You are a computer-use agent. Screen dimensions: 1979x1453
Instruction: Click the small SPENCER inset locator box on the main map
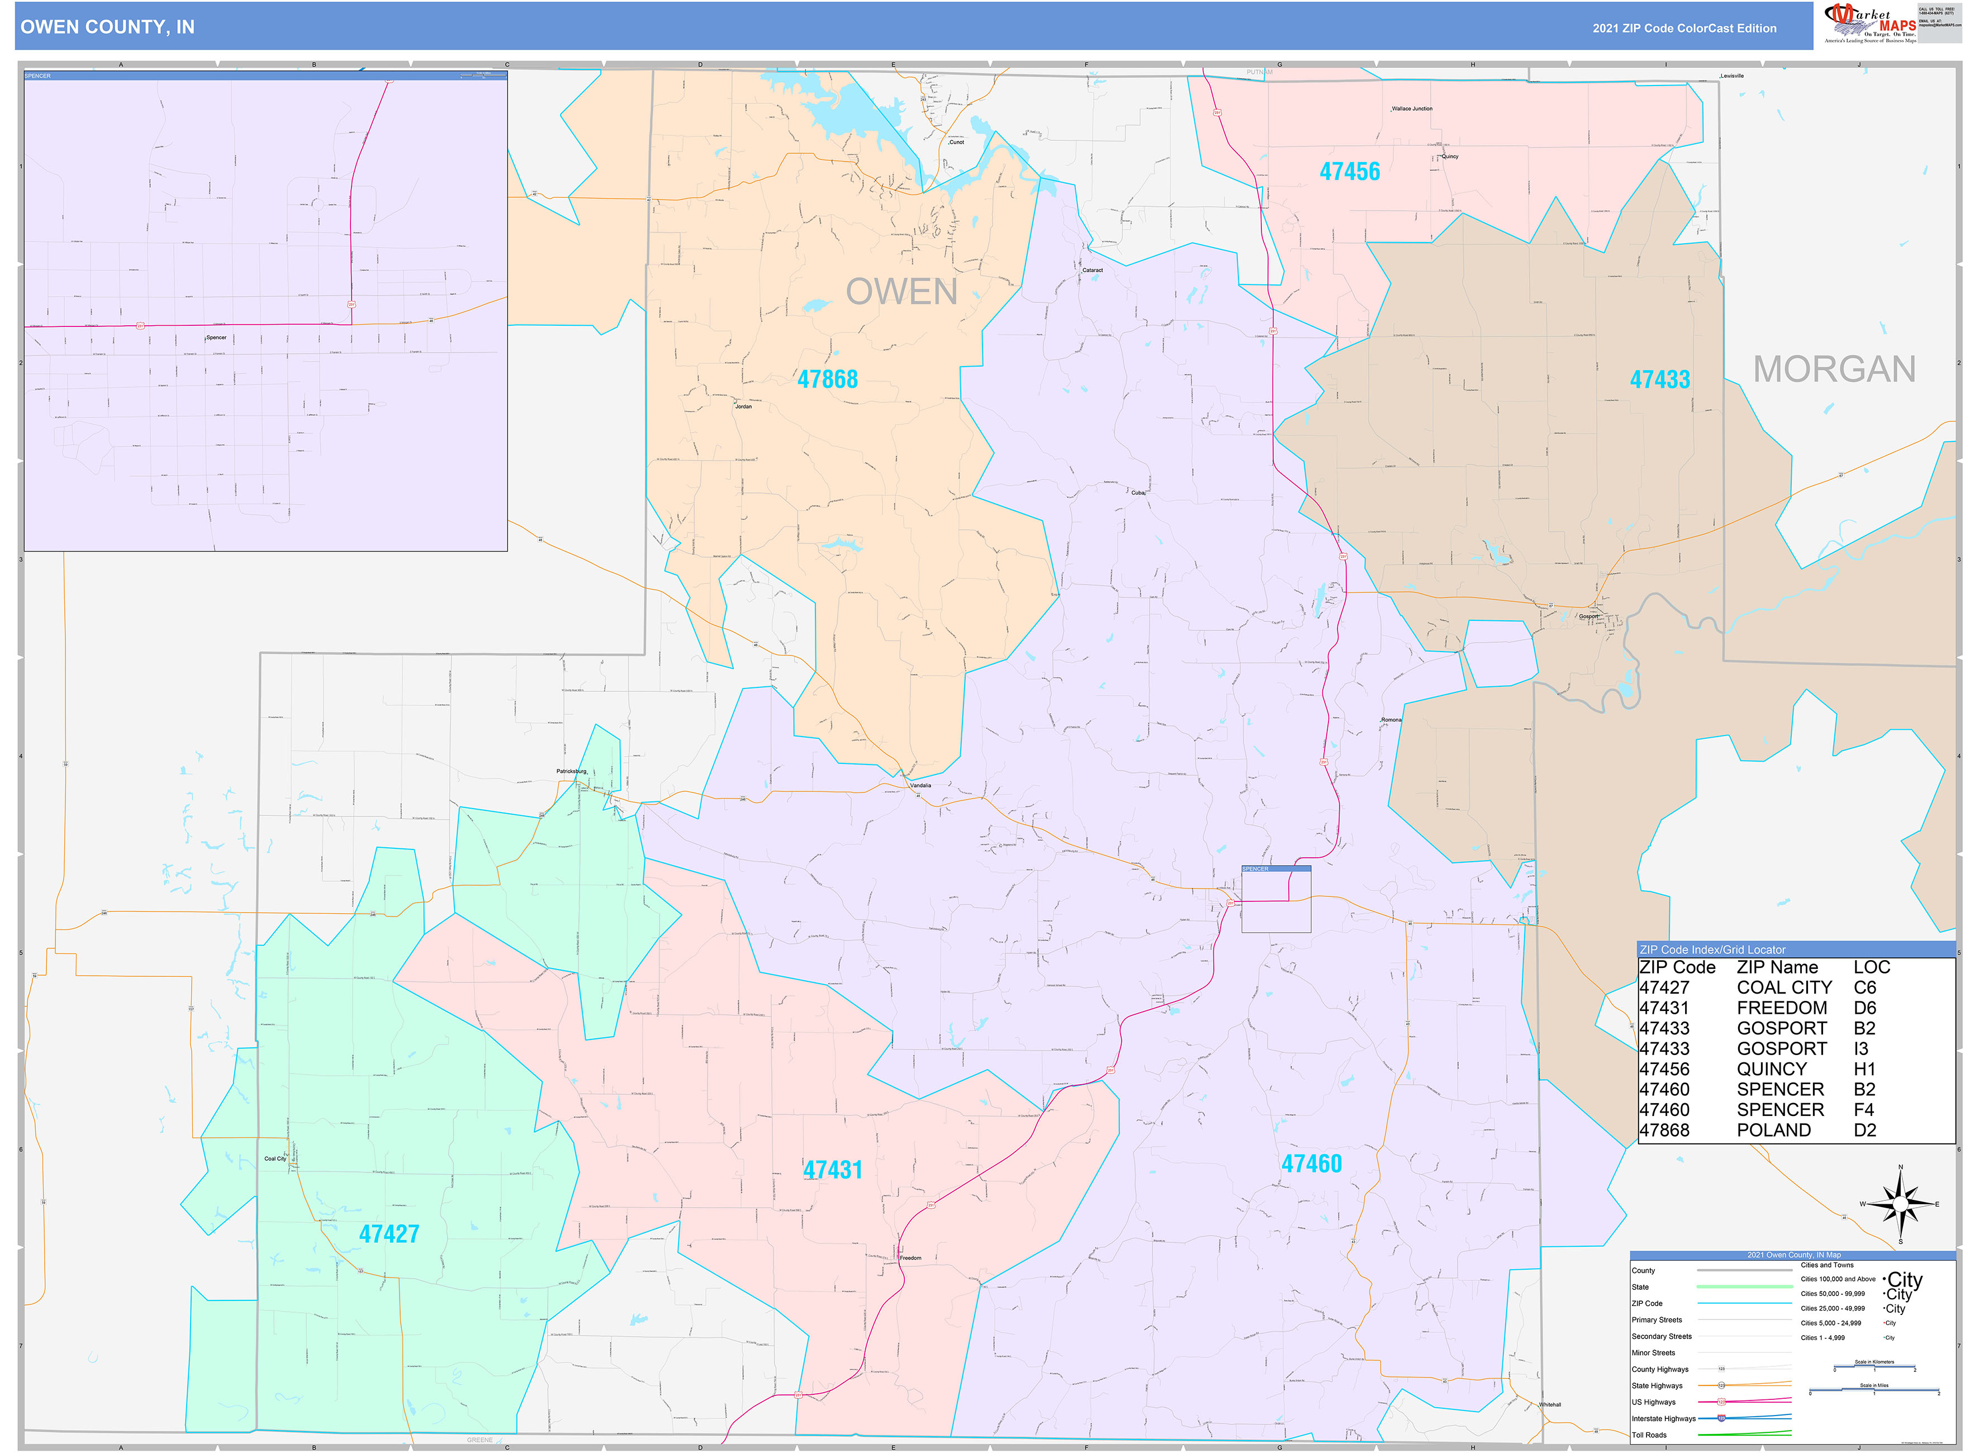[x=1275, y=899]
